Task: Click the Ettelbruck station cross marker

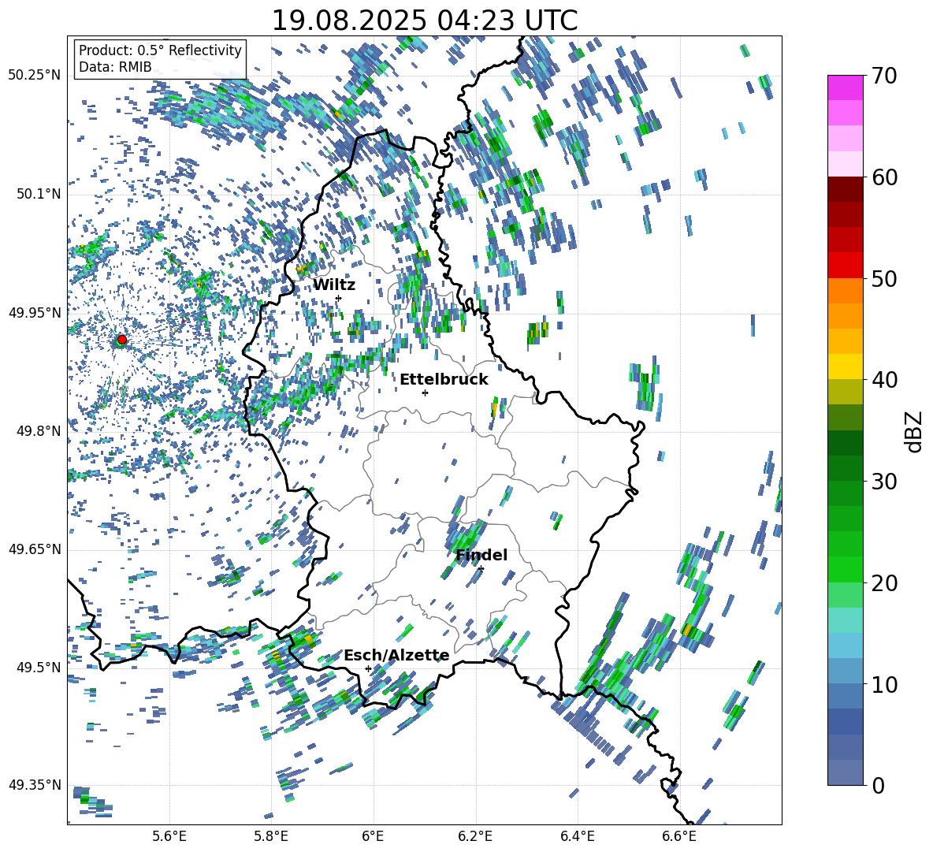Action: coord(425,393)
